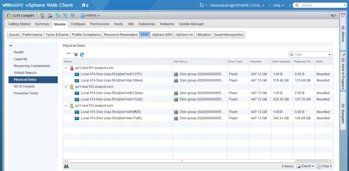Viewport: 349px width, 171px height.
Task: Open the Datastores tab
Action: tap(147, 24)
